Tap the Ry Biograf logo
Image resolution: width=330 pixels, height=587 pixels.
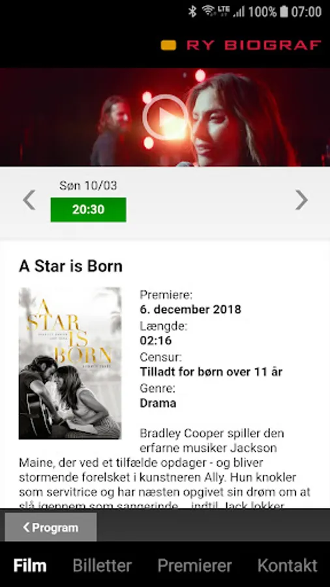[x=241, y=45]
